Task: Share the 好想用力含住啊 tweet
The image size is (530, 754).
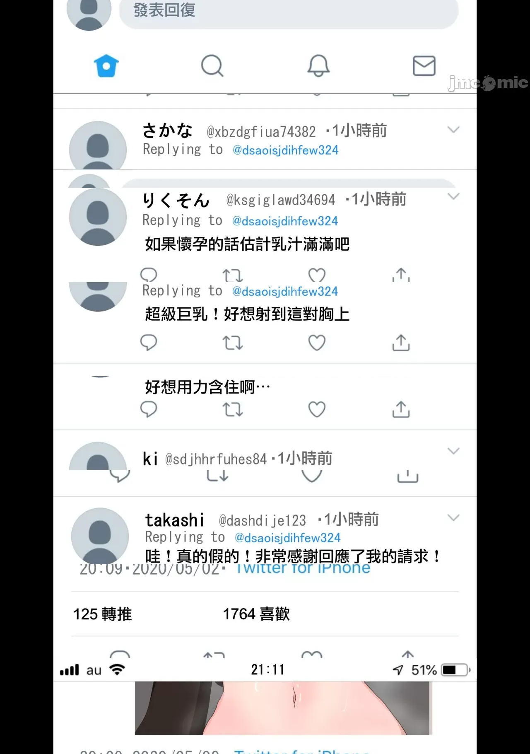Action: (x=401, y=409)
